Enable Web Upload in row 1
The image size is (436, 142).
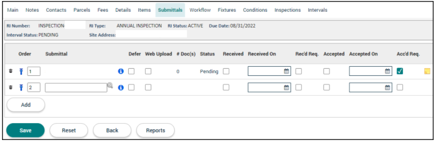click(148, 71)
